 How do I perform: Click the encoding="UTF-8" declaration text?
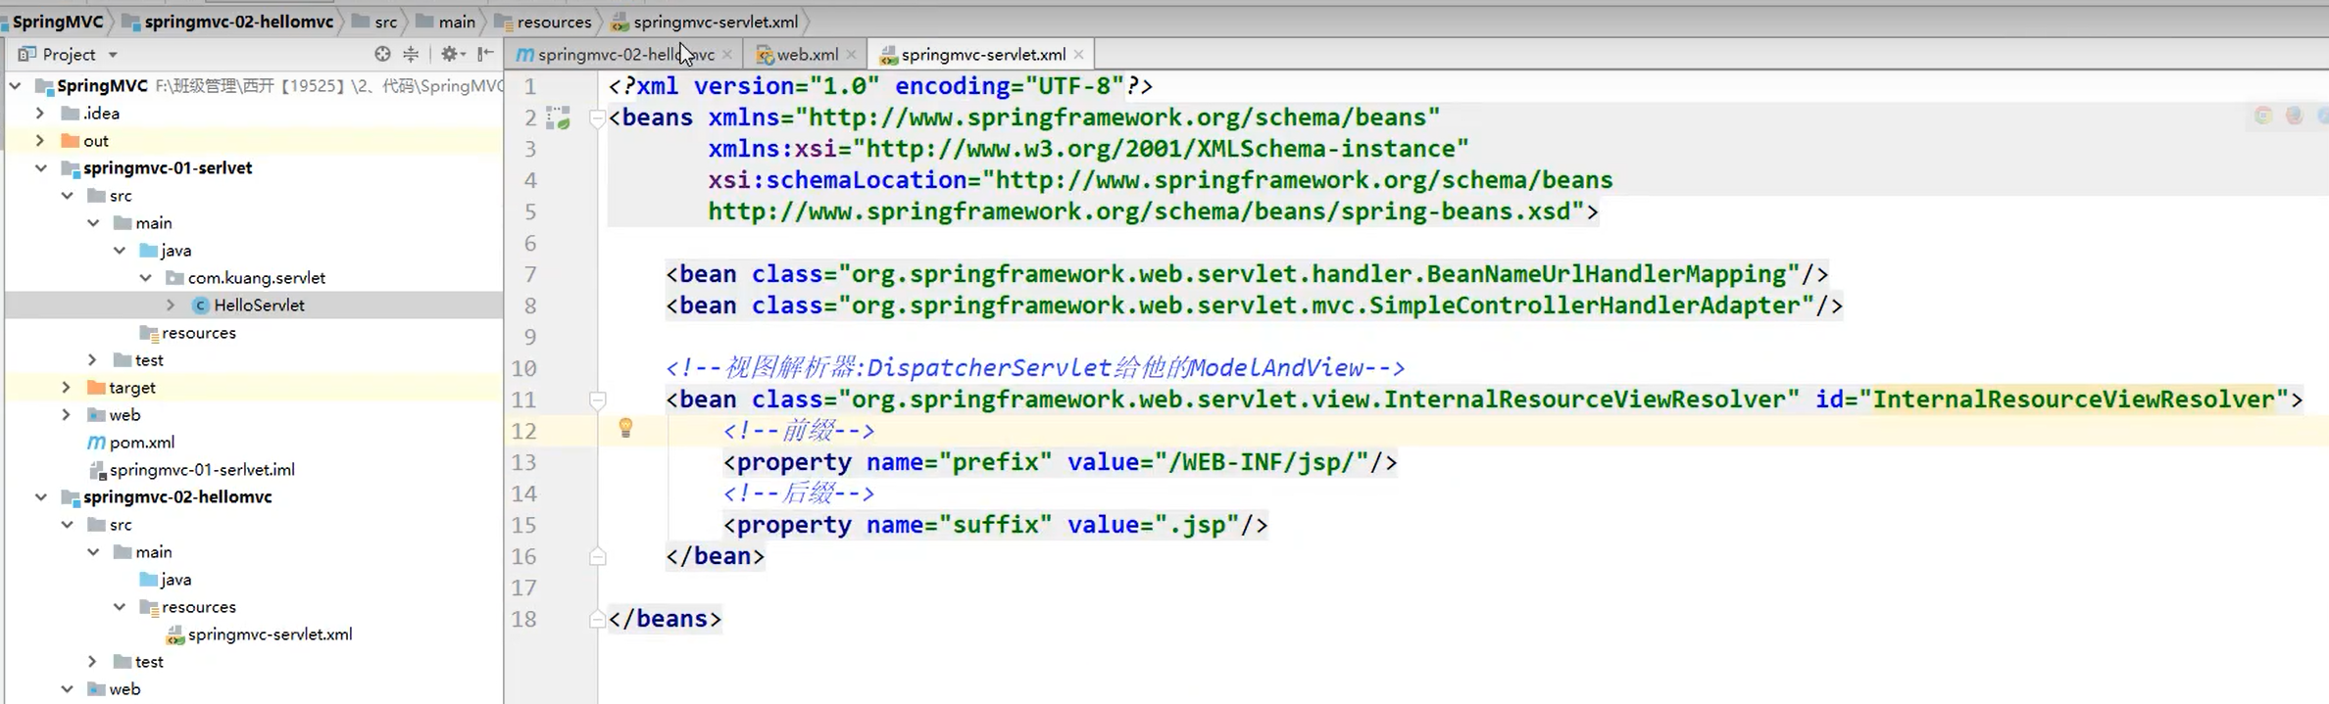1009,86
